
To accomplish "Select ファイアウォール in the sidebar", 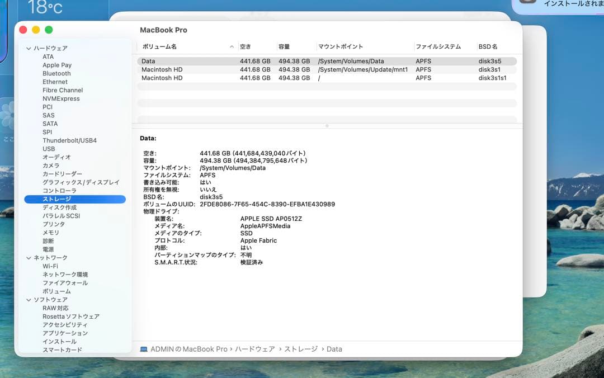I will (65, 283).
